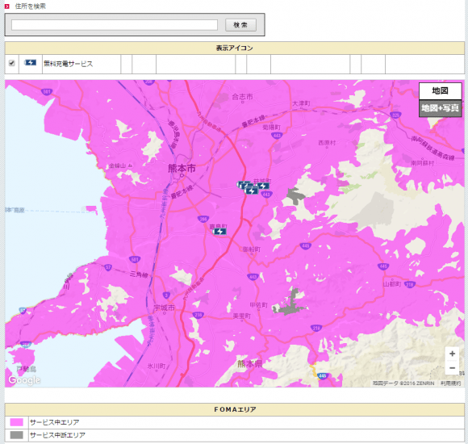
Task: Click the route 3 road shield
Action: coord(166,295)
